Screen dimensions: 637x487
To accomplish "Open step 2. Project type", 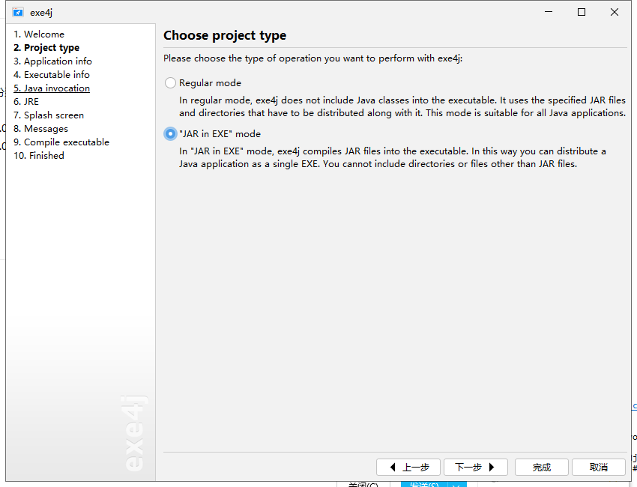I will point(46,47).
